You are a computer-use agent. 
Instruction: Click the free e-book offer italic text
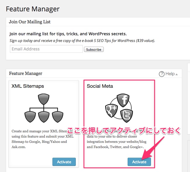[x=82, y=41]
